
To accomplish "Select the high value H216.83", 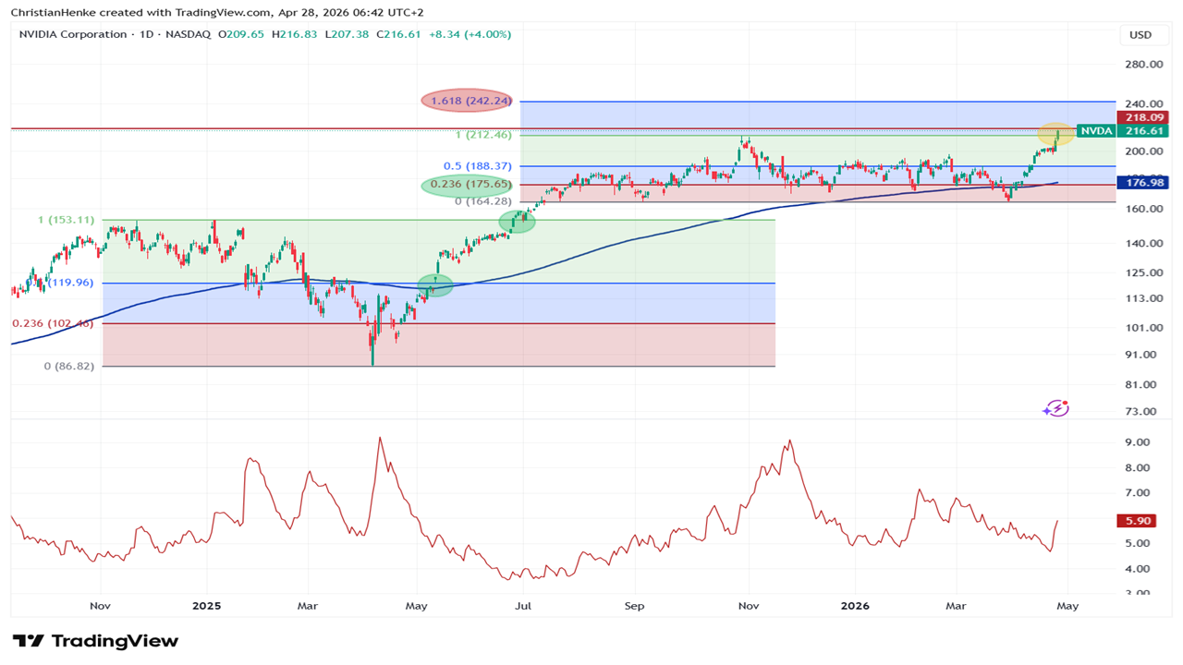I will 294,34.
